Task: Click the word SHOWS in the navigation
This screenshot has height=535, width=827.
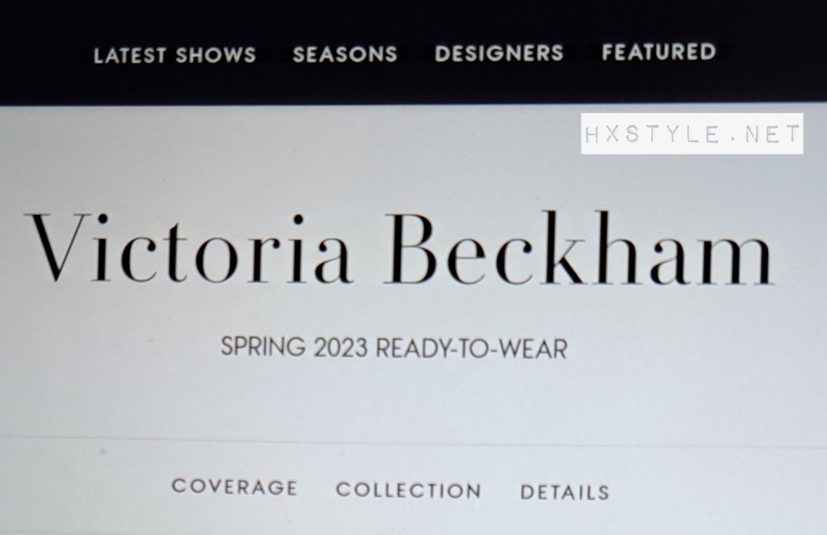Action: [216, 56]
